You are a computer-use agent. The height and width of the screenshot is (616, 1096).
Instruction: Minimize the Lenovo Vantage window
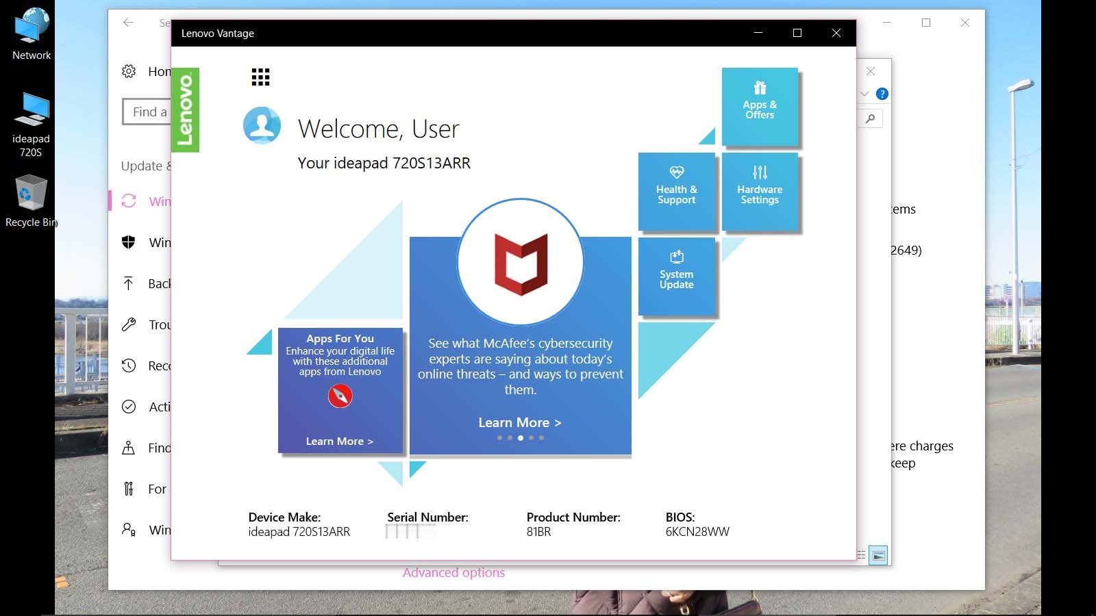pyautogui.click(x=758, y=33)
